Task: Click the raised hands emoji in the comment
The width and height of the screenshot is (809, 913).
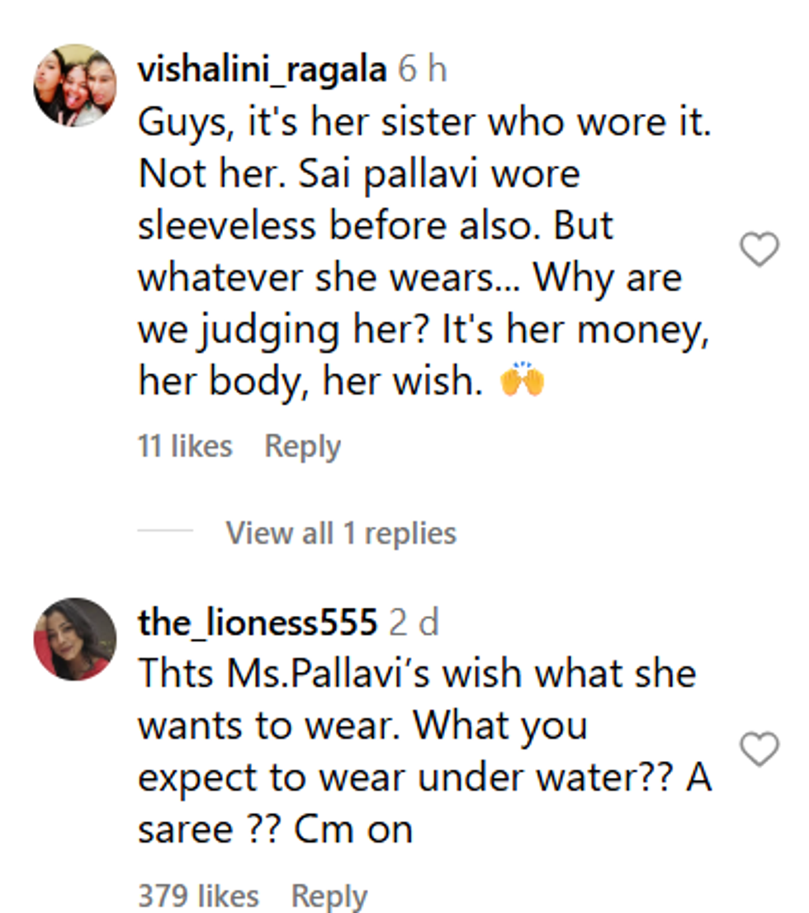Action: pyautogui.click(x=523, y=382)
